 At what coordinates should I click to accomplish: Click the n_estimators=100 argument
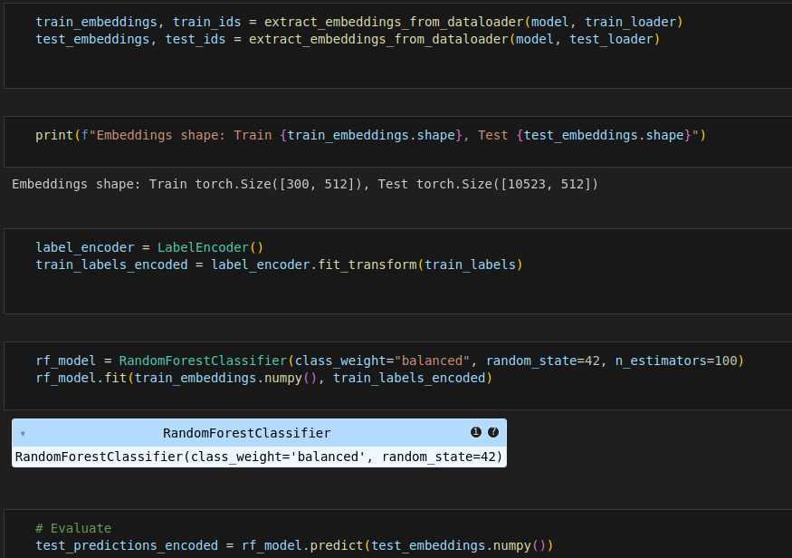click(675, 361)
